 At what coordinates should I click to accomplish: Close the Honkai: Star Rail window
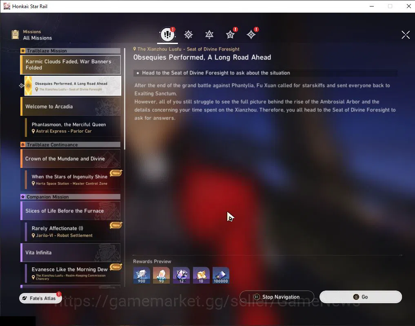click(408, 6)
